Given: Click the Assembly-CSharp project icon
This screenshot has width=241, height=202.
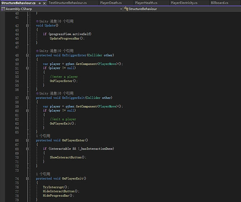Looking at the screenshot, I should [x=3, y=9].
